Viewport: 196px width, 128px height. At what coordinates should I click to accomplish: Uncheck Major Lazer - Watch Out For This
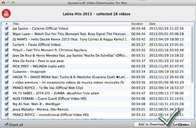point(7,34)
